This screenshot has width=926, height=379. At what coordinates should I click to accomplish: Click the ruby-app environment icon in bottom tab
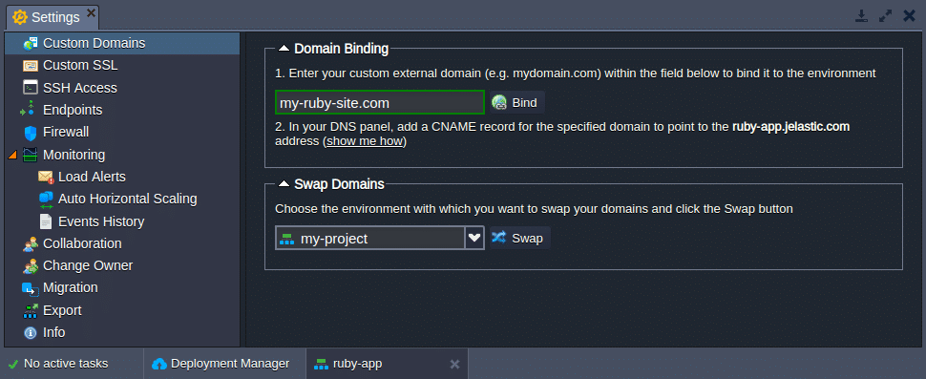321,365
